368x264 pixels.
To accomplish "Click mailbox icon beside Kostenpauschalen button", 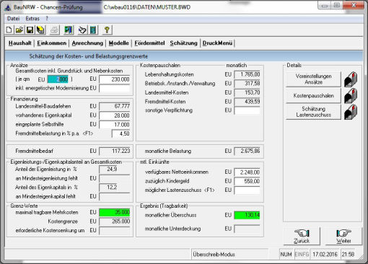I will [351, 95].
